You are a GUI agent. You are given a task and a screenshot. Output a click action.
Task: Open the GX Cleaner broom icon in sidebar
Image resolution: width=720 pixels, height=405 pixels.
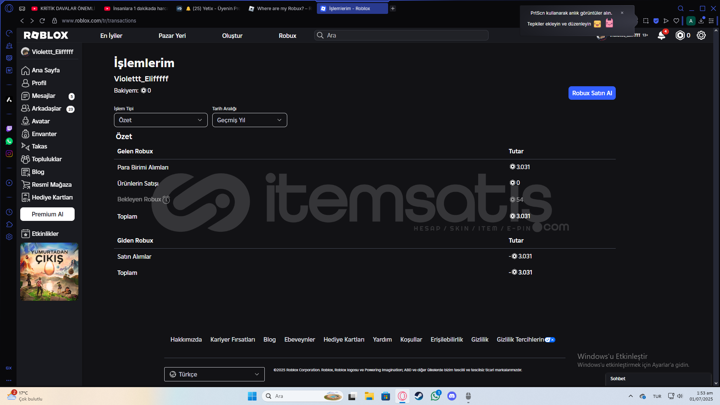coord(9,46)
